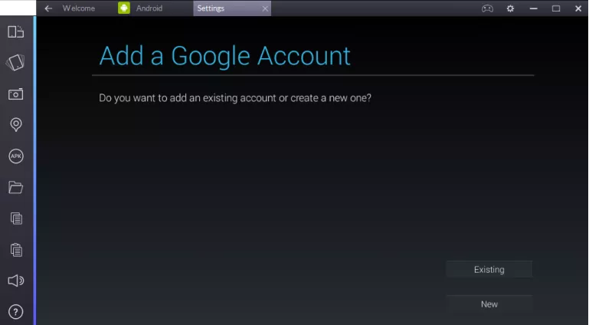Open help with the question mark icon
The width and height of the screenshot is (589, 325).
click(x=16, y=311)
